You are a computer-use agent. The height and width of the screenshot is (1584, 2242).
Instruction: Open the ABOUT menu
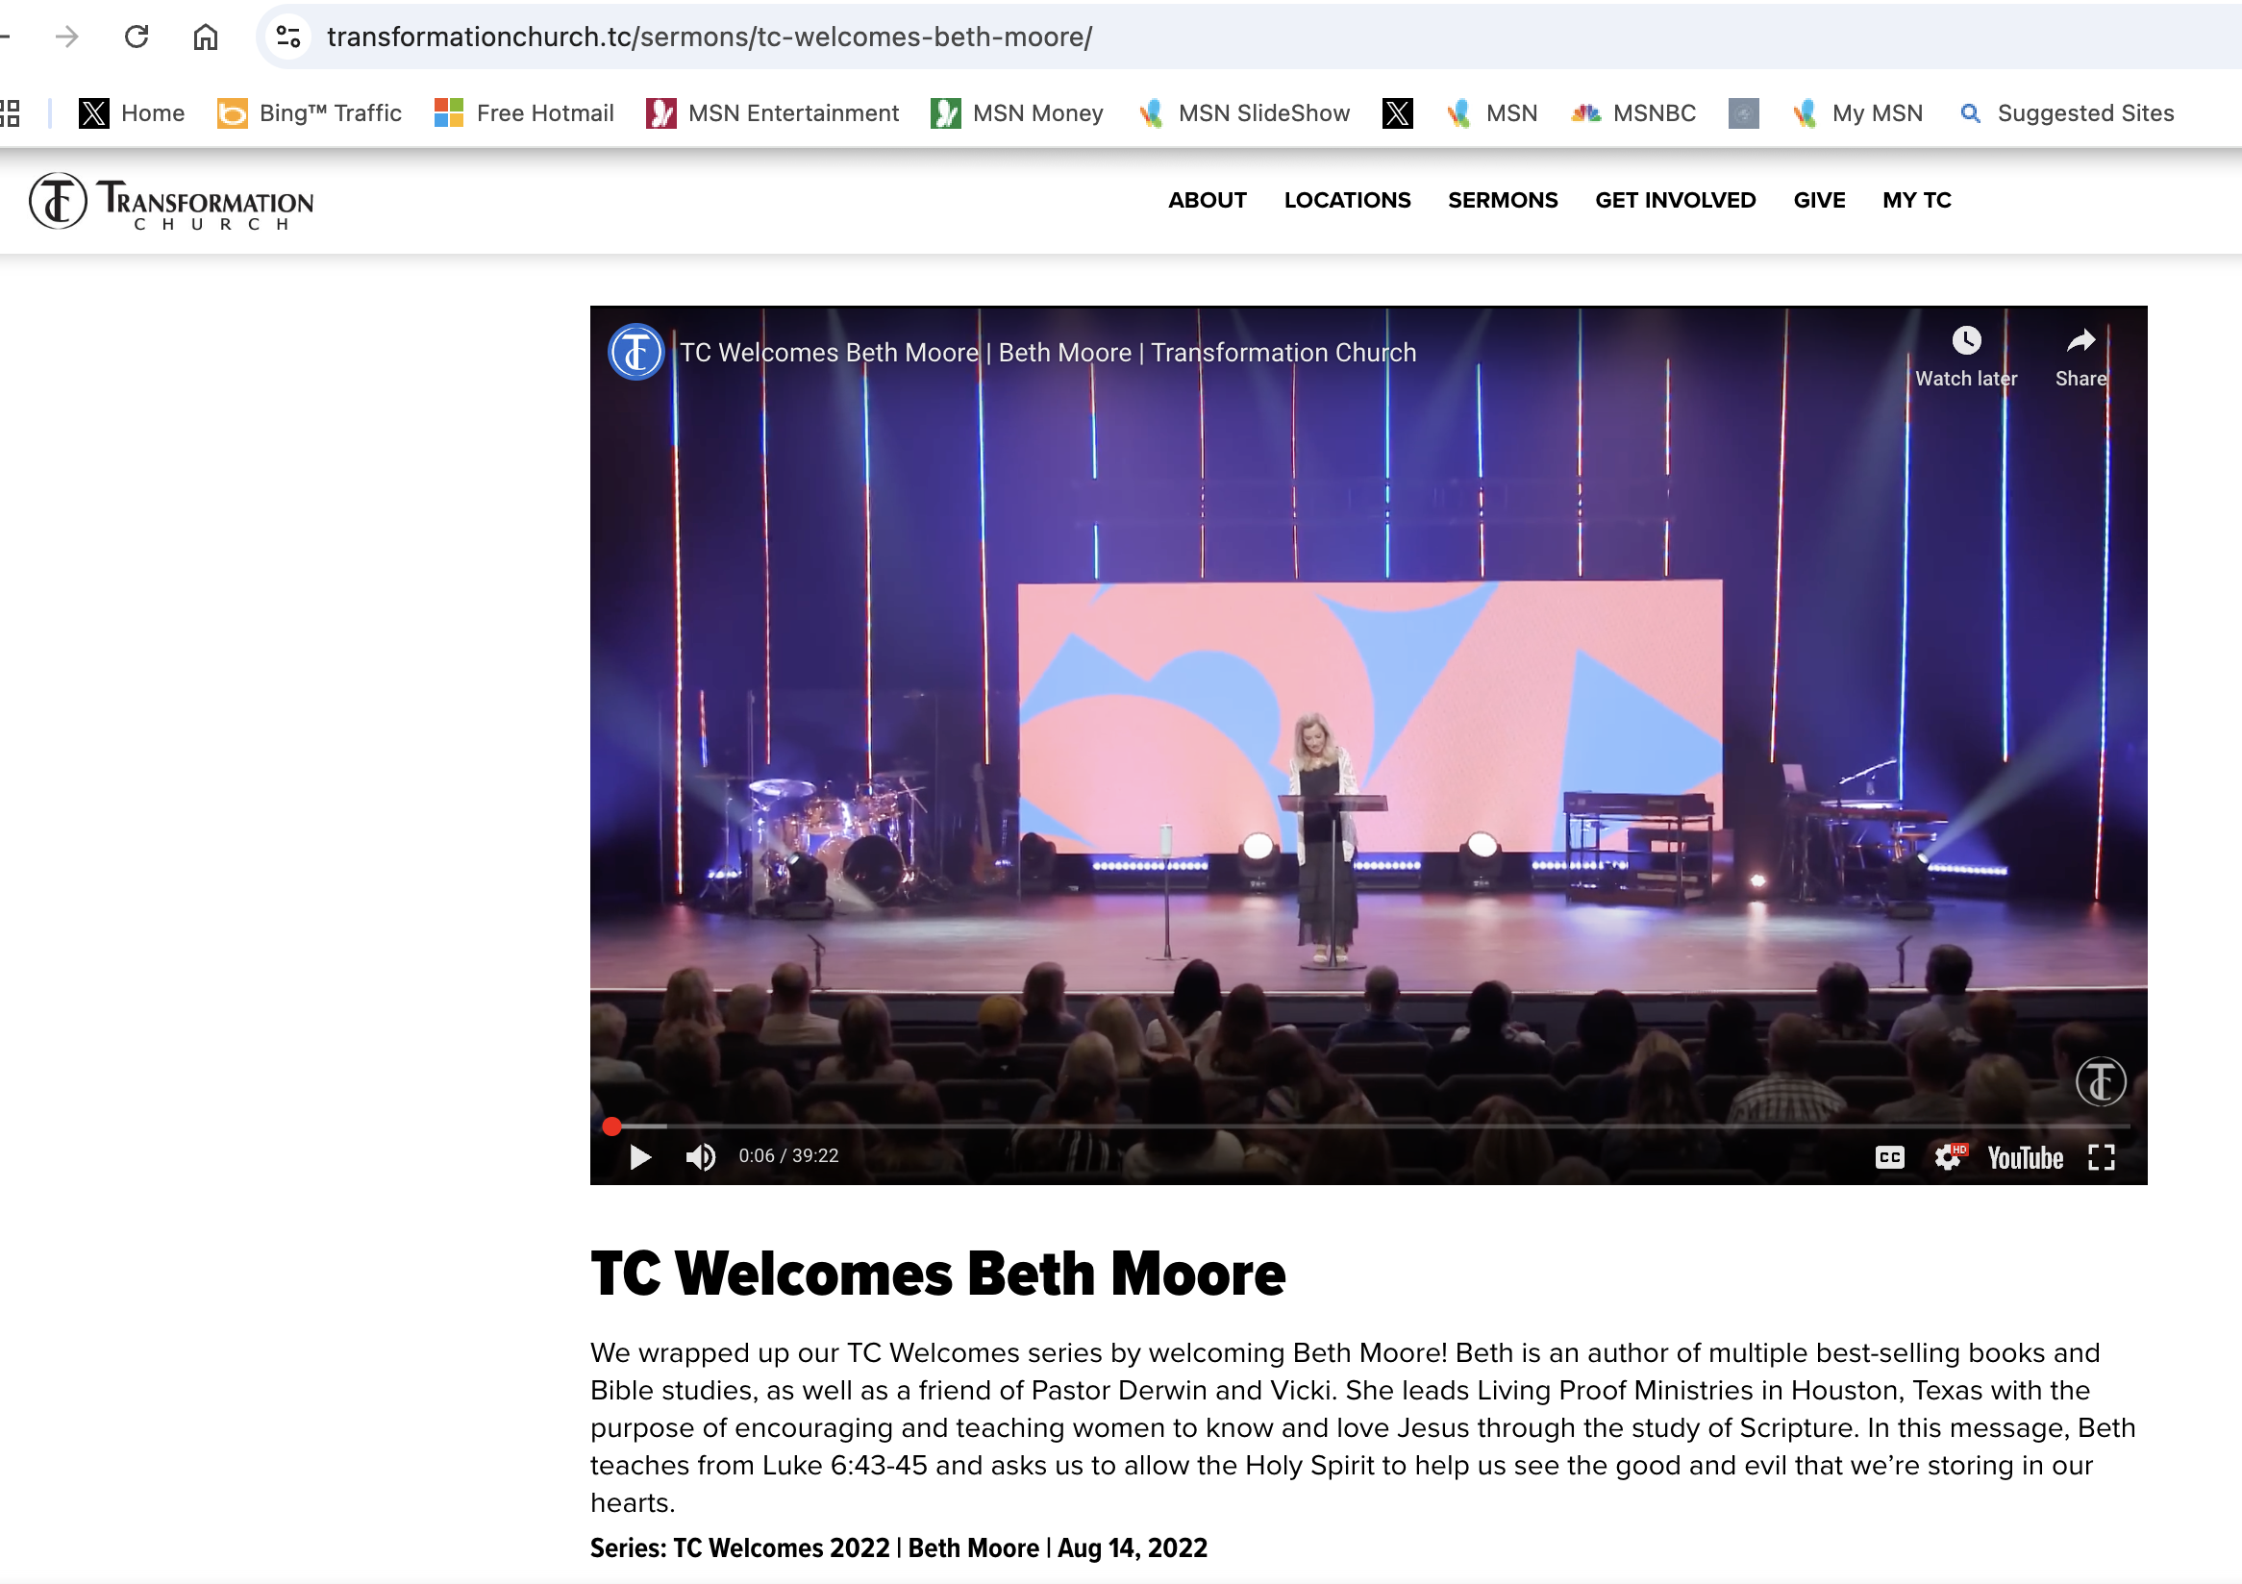point(1207,200)
